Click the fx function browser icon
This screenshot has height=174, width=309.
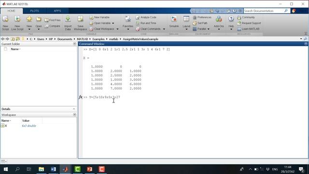coord(81,97)
